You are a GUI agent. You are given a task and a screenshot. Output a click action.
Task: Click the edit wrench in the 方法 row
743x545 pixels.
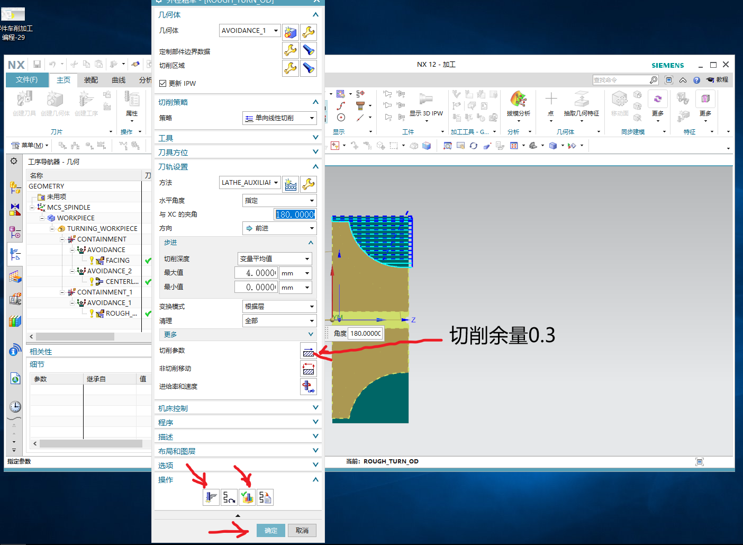click(309, 184)
